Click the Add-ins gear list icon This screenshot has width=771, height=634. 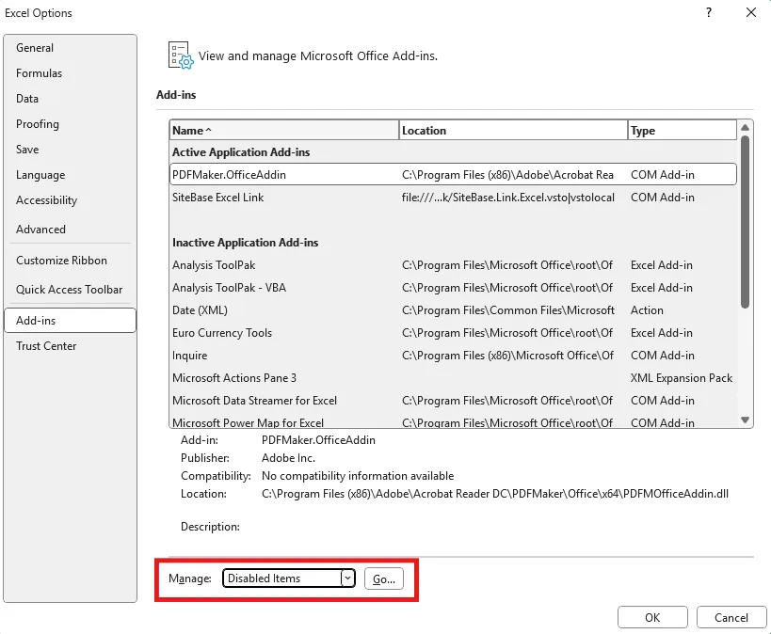pos(181,55)
